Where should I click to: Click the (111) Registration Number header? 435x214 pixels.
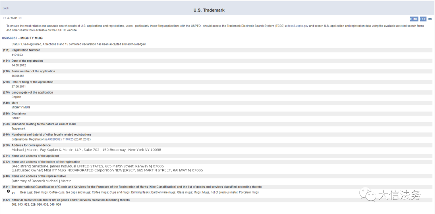[217, 50]
